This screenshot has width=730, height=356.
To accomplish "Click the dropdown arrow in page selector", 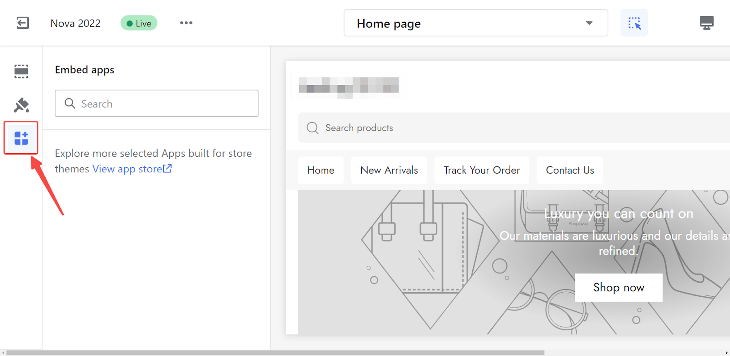I will click(x=589, y=23).
